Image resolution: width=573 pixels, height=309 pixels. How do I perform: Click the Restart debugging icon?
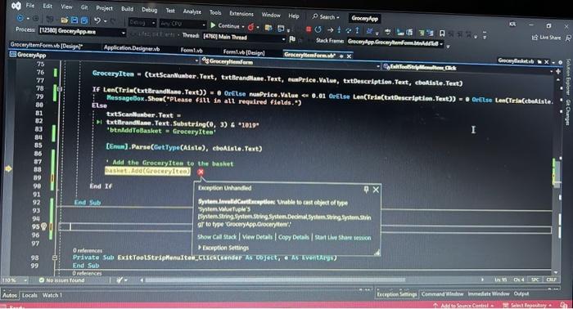318,29
